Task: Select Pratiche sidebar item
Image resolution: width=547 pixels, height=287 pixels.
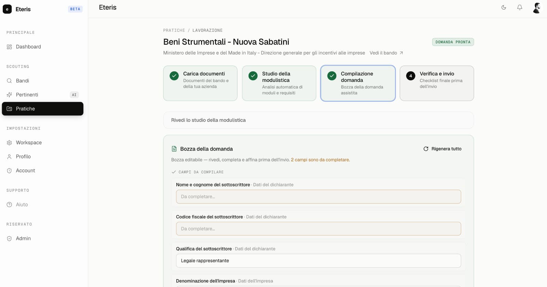Action: pyautogui.click(x=43, y=109)
